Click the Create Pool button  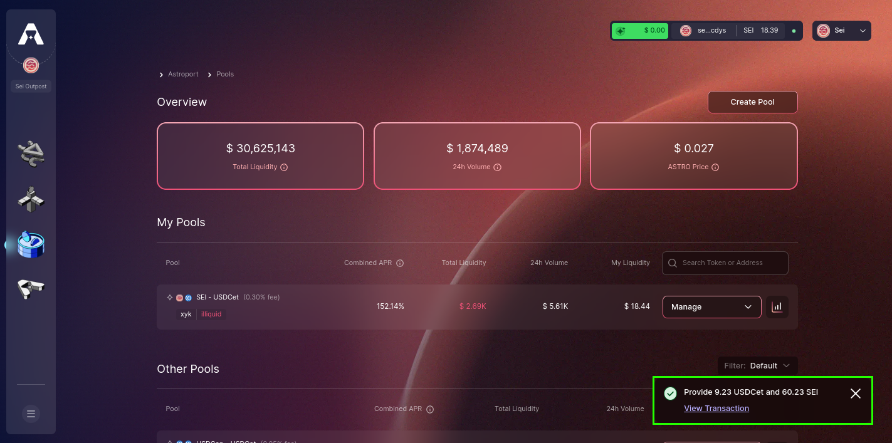(x=752, y=102)
